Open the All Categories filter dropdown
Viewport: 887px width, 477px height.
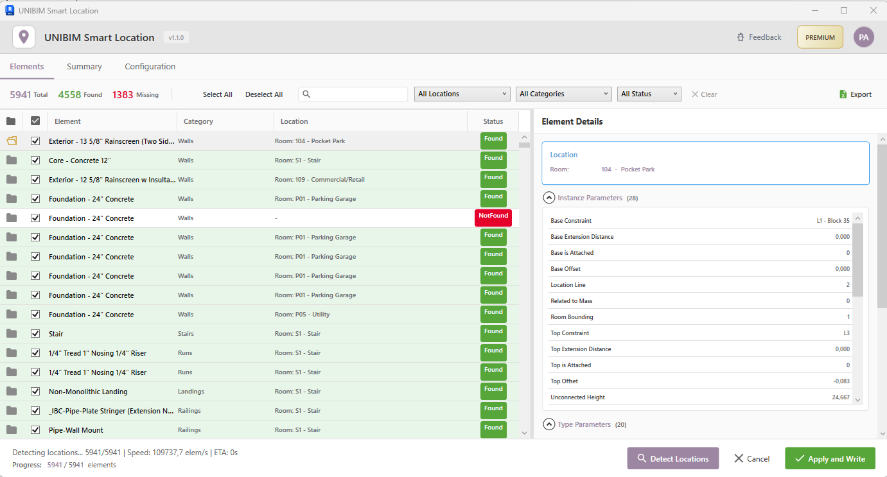(x=563, y=93)
